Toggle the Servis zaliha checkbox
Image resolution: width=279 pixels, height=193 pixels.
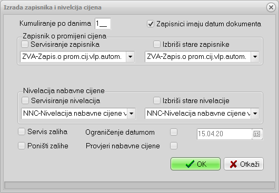click(22, 131)
